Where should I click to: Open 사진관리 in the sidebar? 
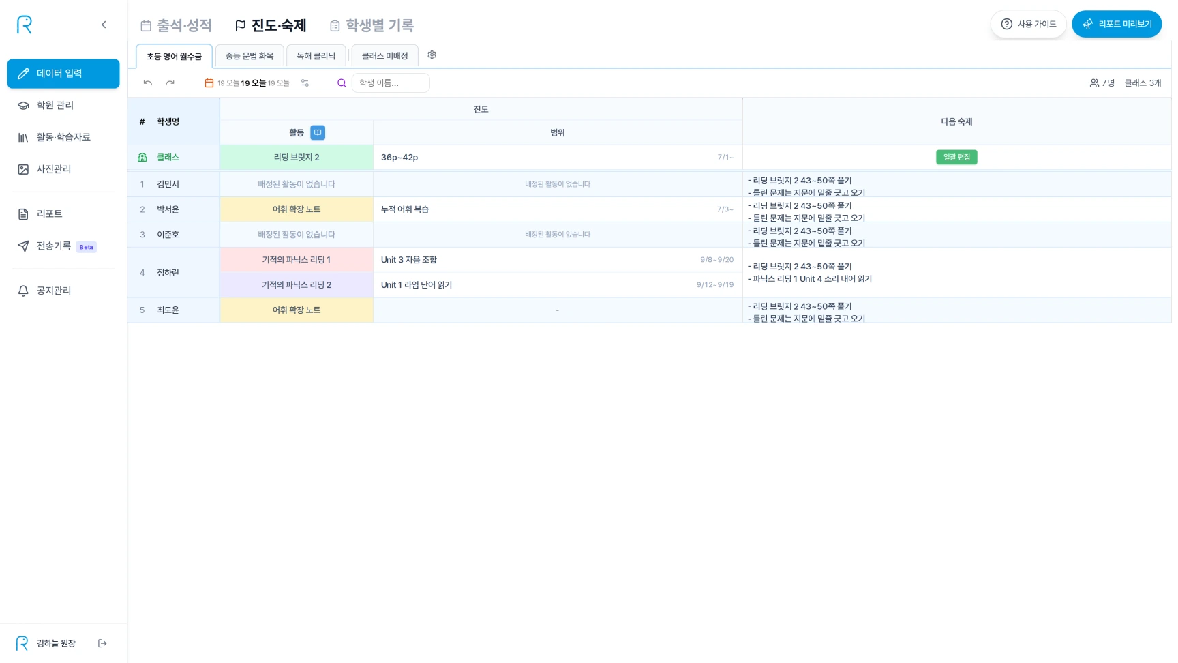(x=63, y=169)
